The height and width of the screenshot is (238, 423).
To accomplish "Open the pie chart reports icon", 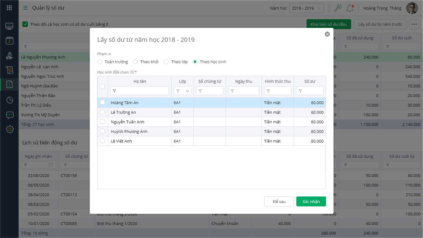I will (10, 100).
